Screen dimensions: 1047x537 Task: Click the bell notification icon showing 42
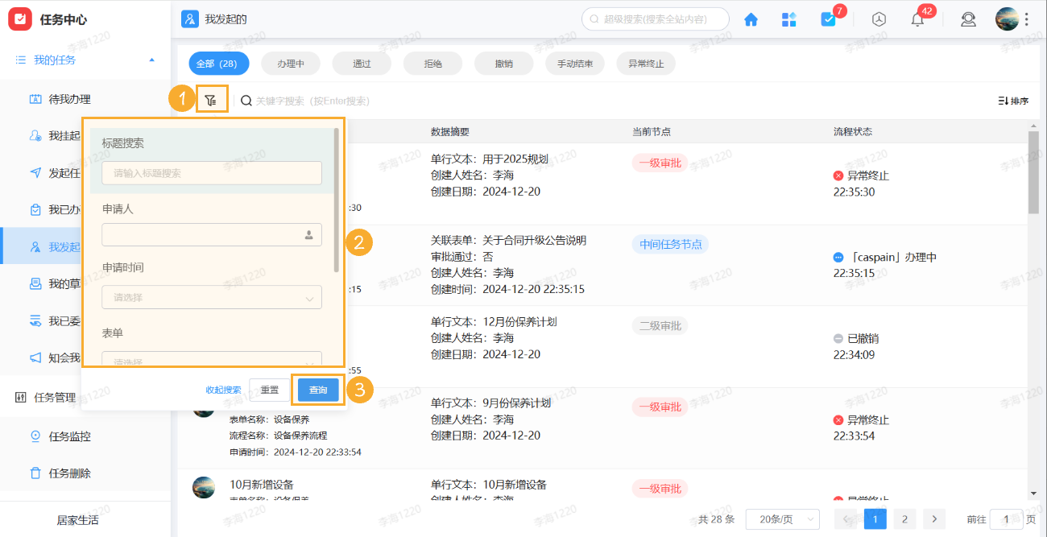[x=917, y=19]
